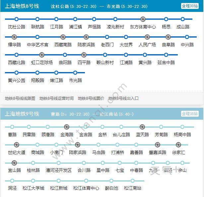204x197 pixels.
Task: Click the station marker above 金海路
Action: (x=67, y=127)
